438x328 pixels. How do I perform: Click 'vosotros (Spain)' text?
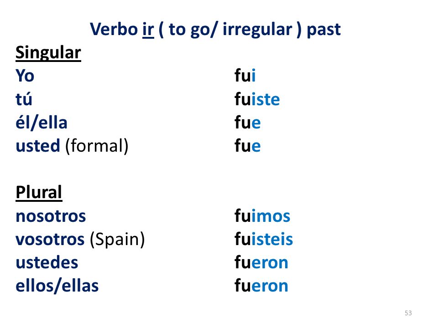[80, 239]
